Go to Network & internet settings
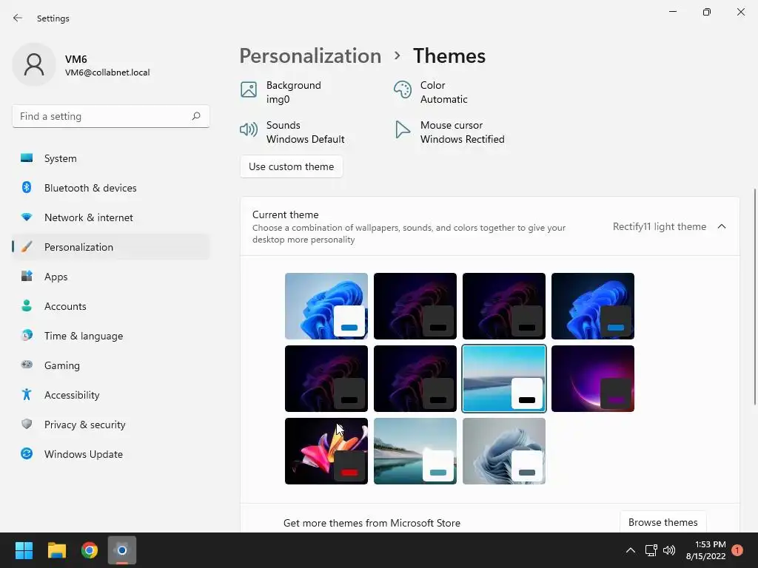This screenshot has height=568, width=758. coord(111,217)
